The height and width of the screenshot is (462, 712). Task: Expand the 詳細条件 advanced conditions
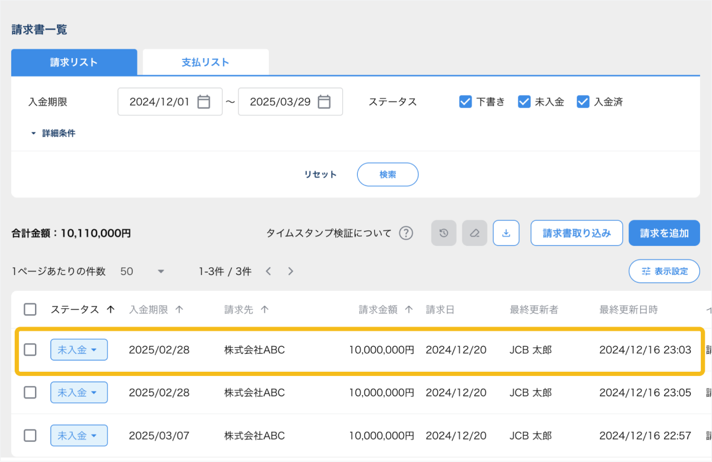pos(53,134)
